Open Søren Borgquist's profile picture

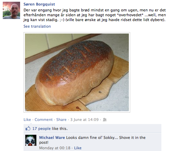[11, 10]
